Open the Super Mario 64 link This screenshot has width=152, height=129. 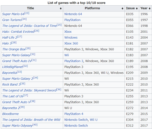pos(13,14)
